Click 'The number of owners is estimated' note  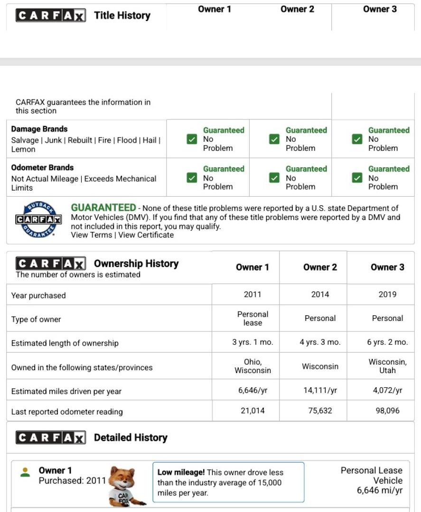pos(78,274)
